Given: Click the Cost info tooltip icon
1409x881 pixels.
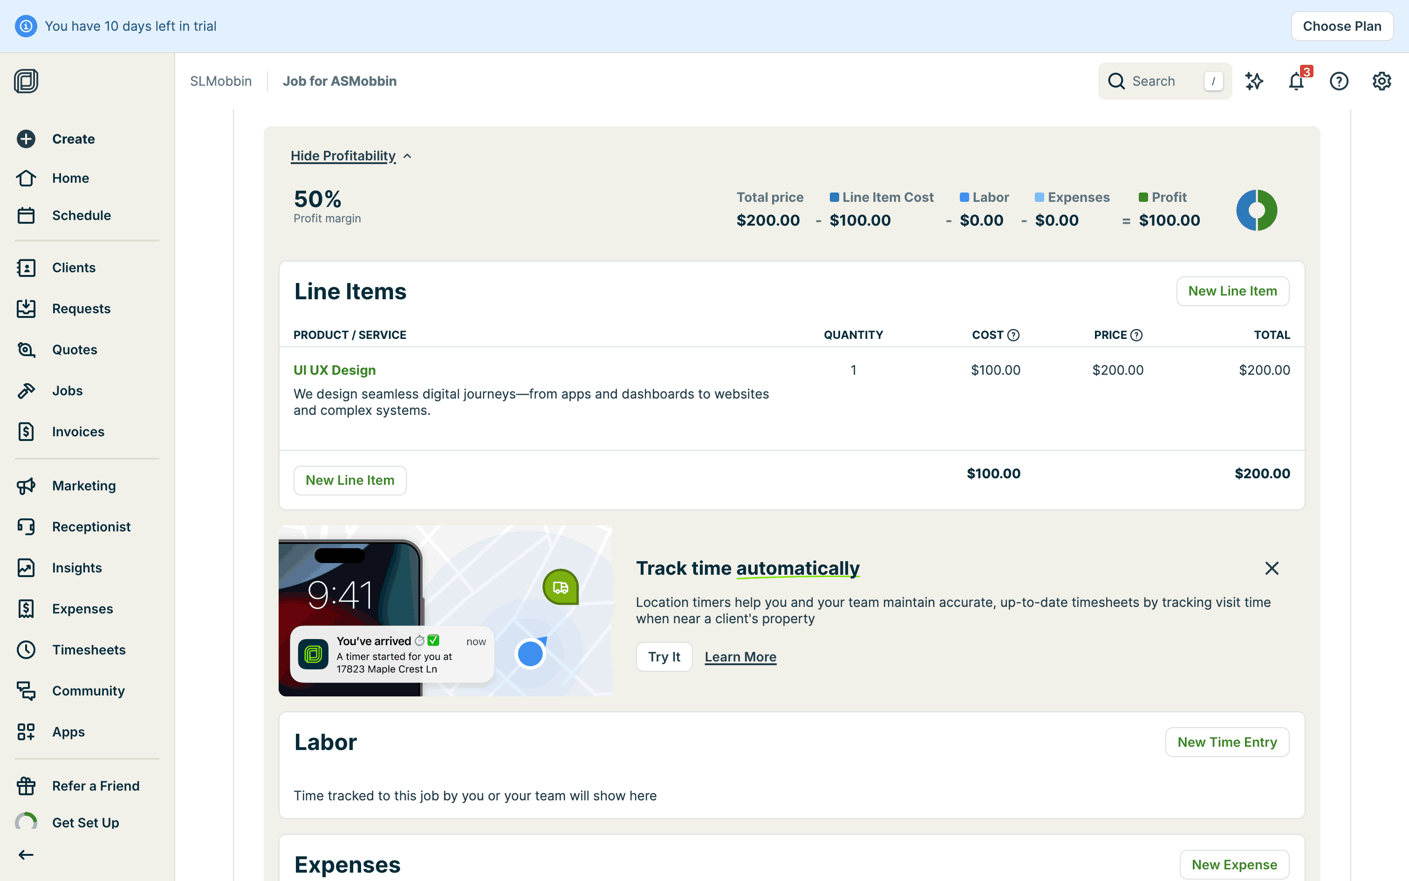Looking at the screenshot, I should (1013, 335).
